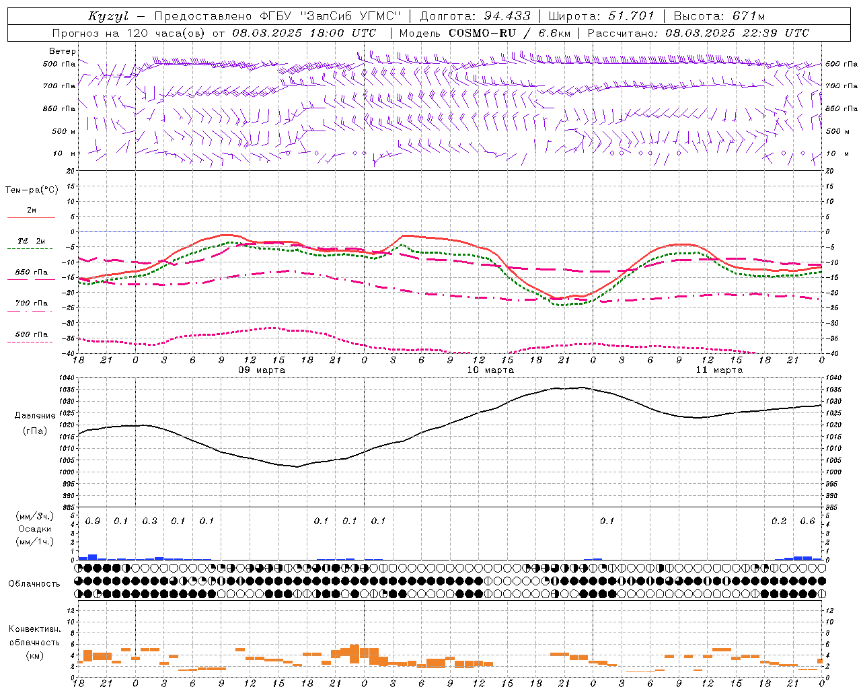Click the precipitation value "0.3"
861x689 pixels.
[150, 521]
